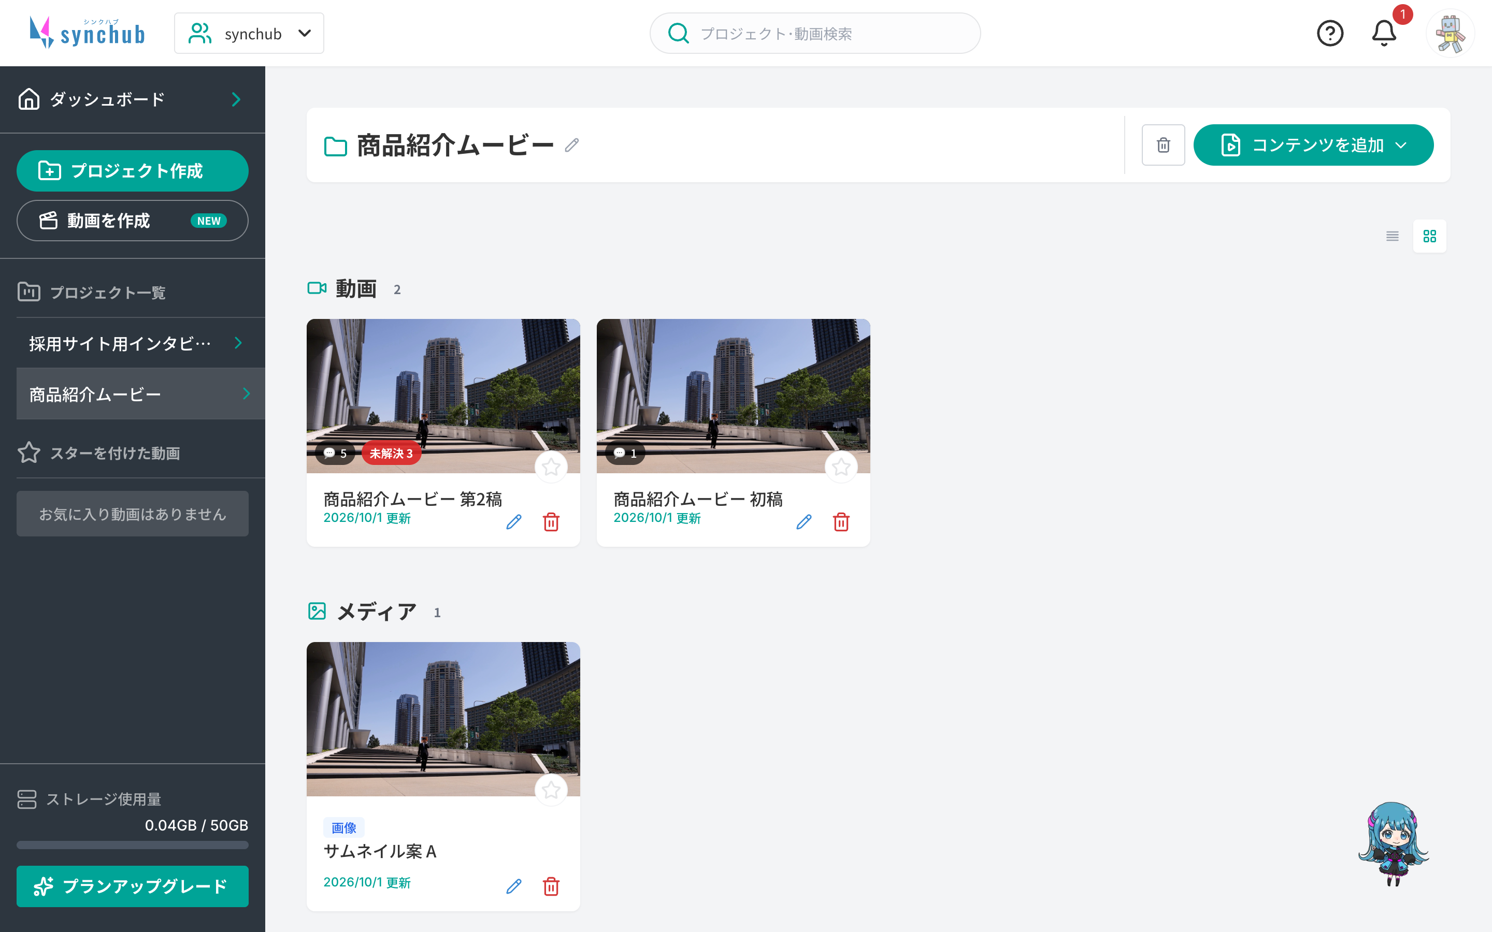Click the synchub logo
Screen dimensions: 1492x932
click(87, 32)
